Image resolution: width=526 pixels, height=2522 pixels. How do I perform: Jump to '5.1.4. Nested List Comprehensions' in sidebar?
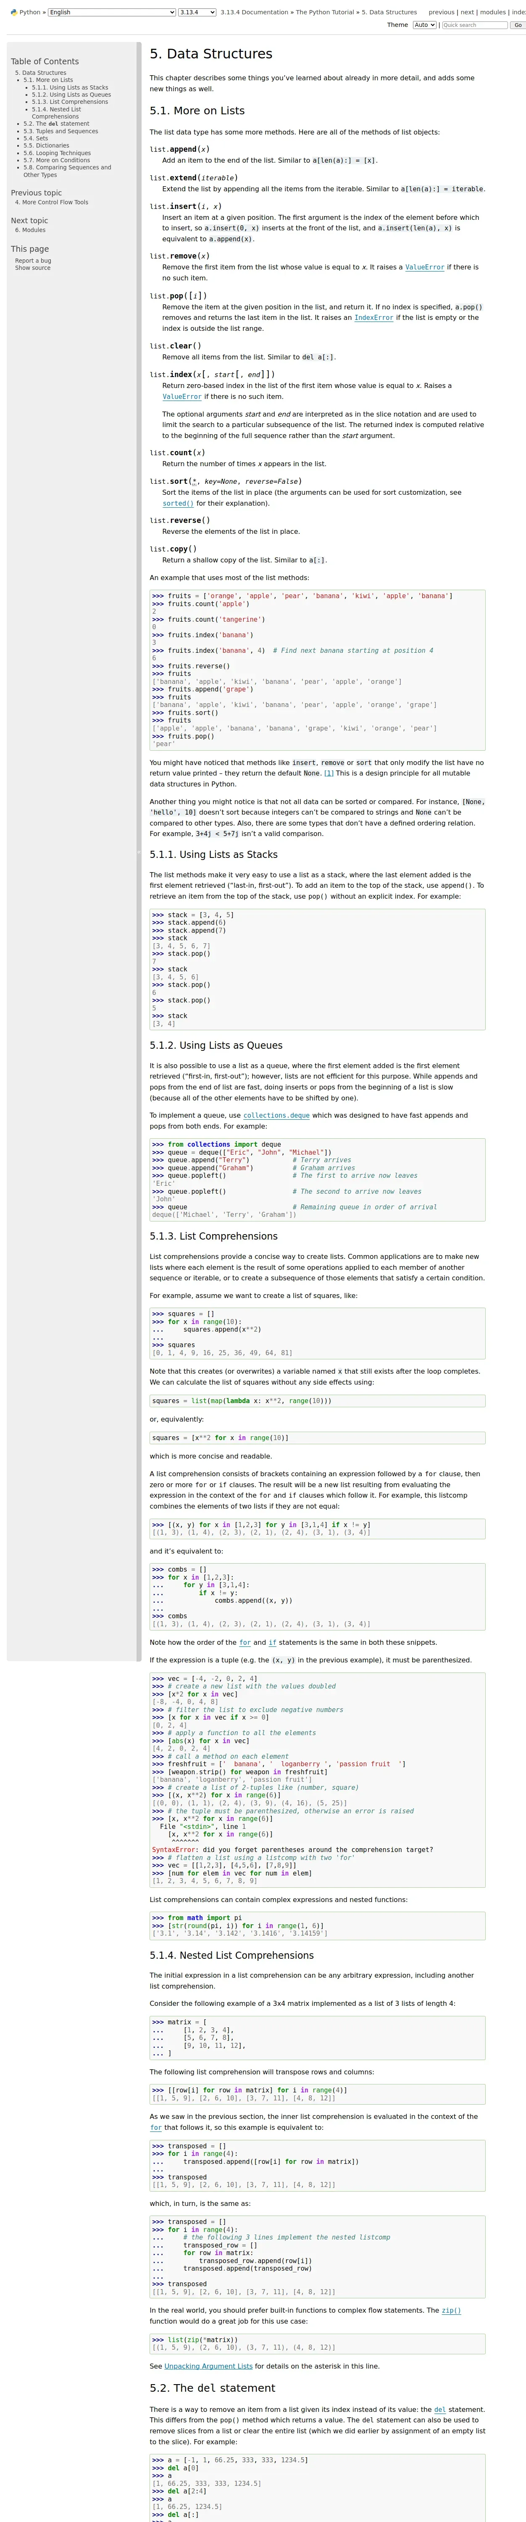point(56,113)
